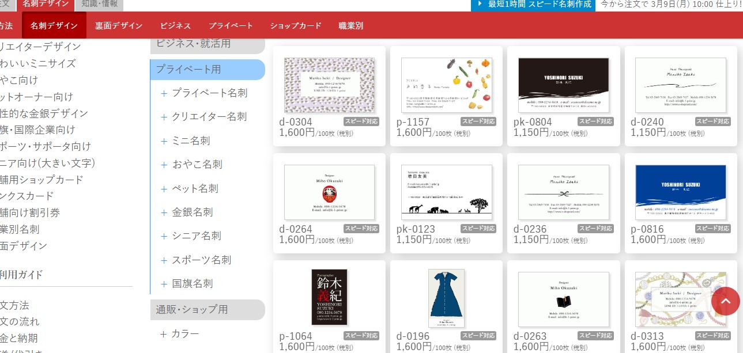Open the pk-0123 safari animals card thumbnail

click(447, 192)
